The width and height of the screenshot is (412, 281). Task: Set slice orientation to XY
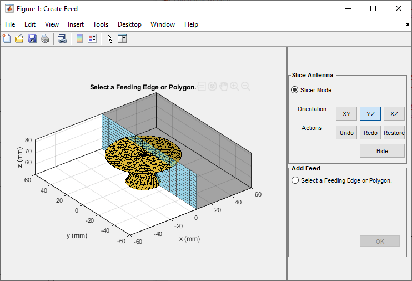(x=346, y=113)
